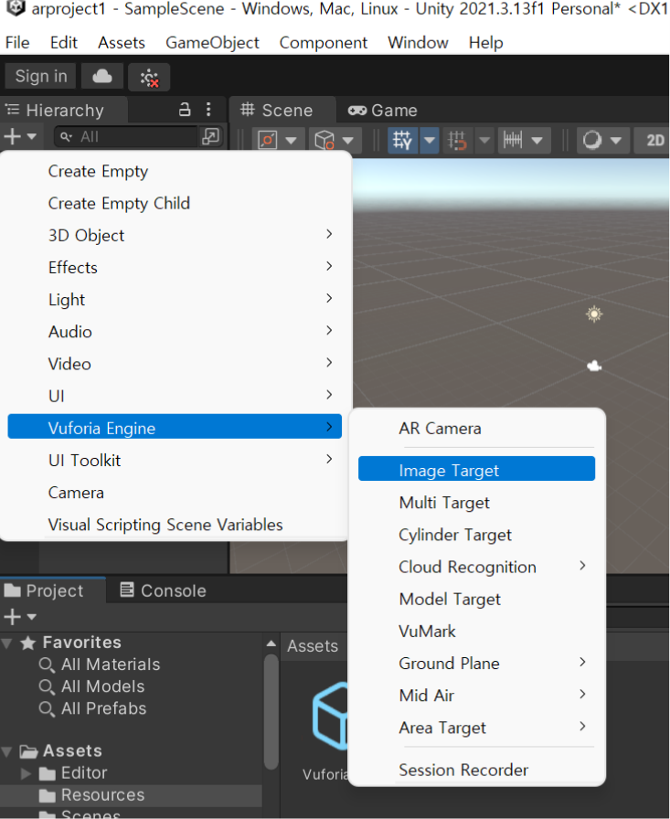Viewport: 670px width, 819px height.
Task: Expand the Light submenu
Action: pyautogui.click(x=175, y=300)
